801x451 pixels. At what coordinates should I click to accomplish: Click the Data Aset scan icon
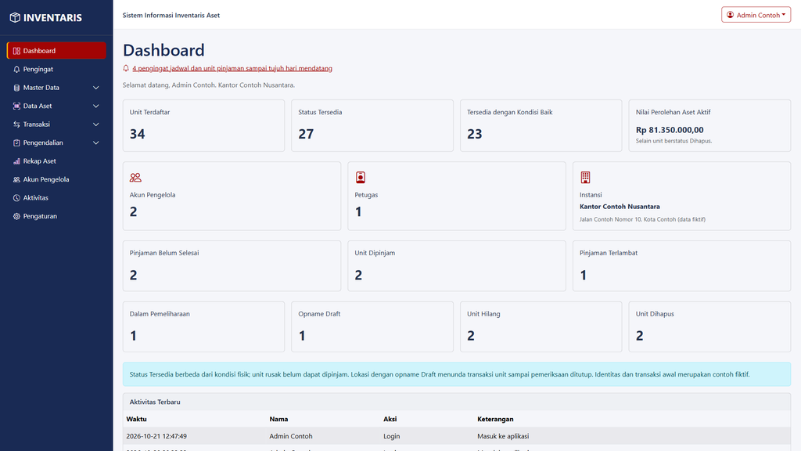[x=16, y=106]
